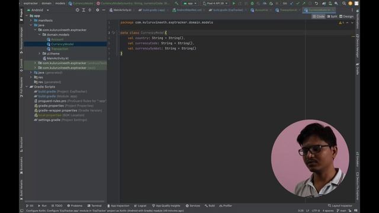The height and width of the screenshot is (213, 379).
Task: Switch editor to Split view
Action: tap(332, 17)
